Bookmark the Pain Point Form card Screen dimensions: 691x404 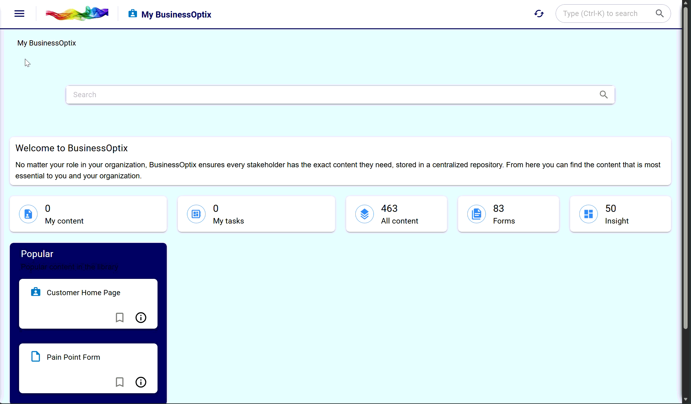click(x=120, y=382)
